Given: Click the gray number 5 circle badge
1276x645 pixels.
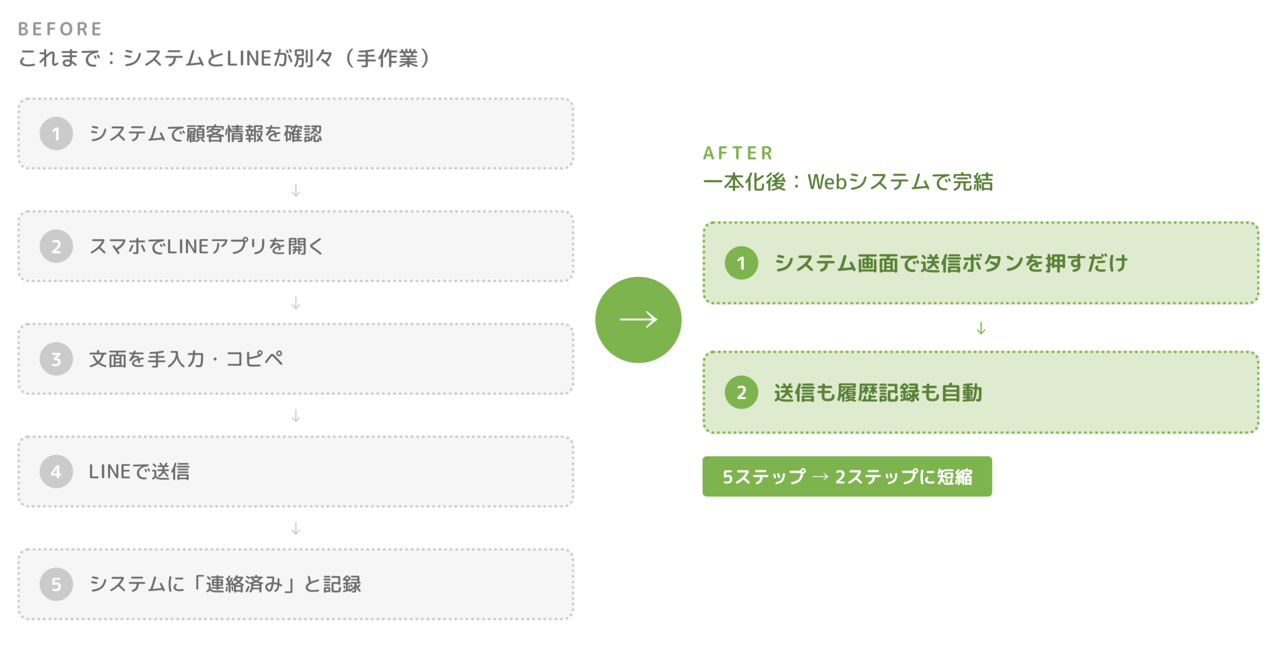Looking at the screenshot, I should coord(56,584).
